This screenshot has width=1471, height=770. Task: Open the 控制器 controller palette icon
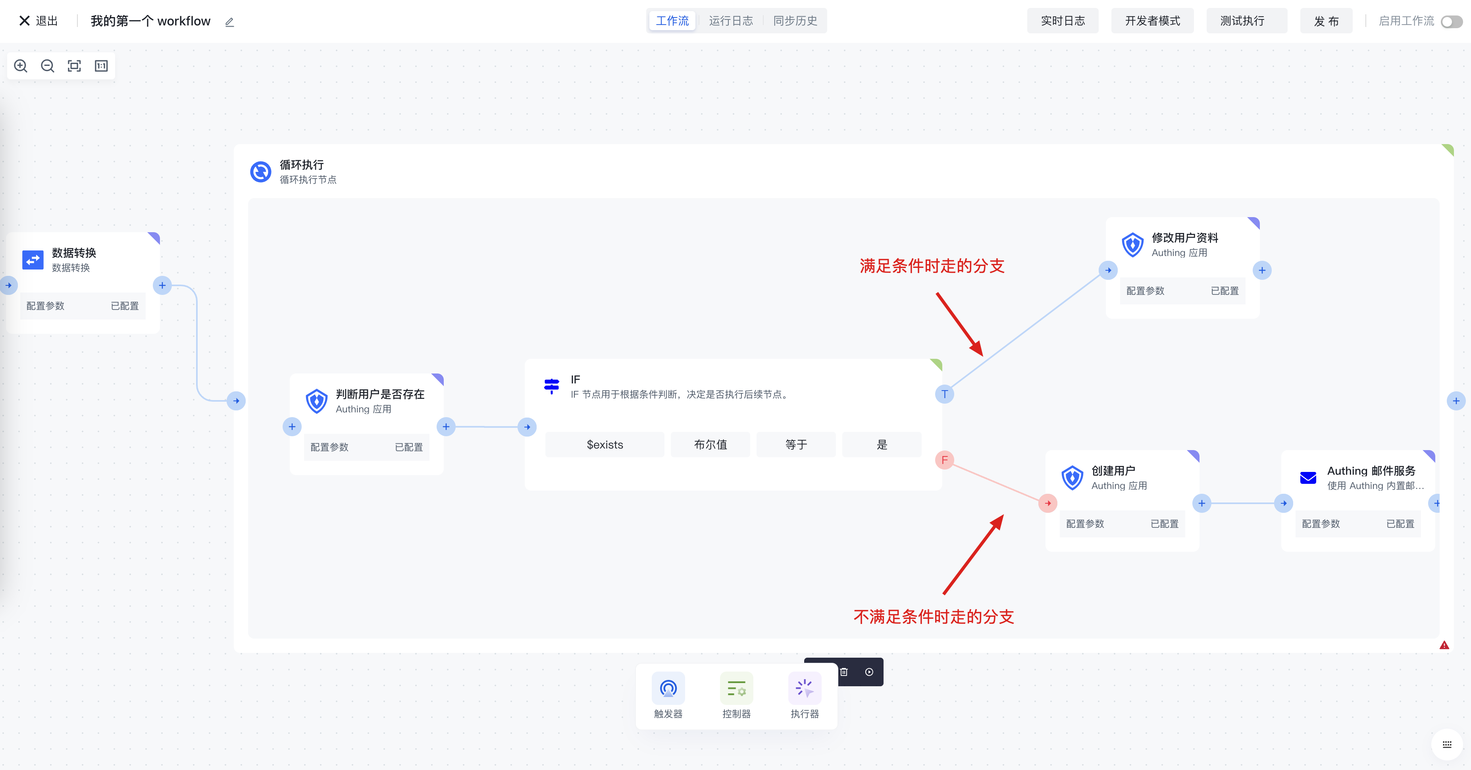click(x=736, y=689)
